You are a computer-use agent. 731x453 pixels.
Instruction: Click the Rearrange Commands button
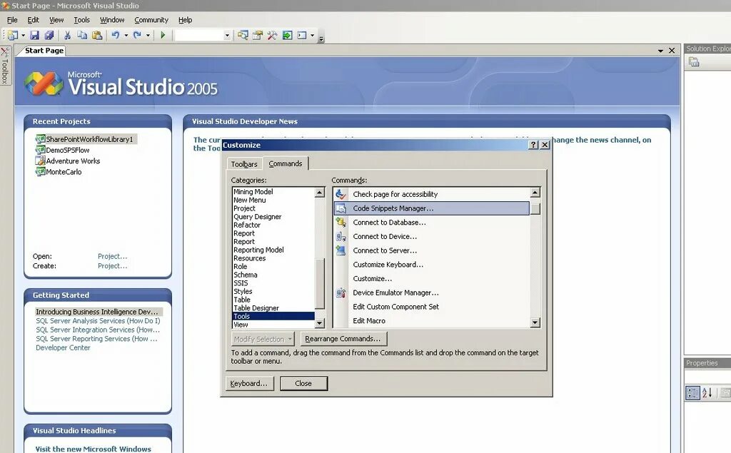pyautogui.click(x=343, y=339)
